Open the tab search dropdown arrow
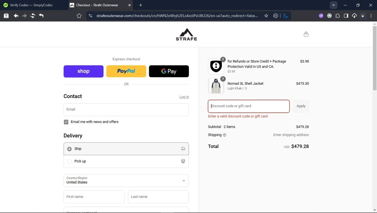 tap(334, 5)
